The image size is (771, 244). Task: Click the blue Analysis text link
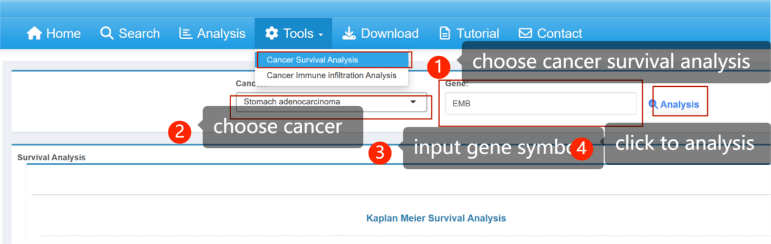680,104
